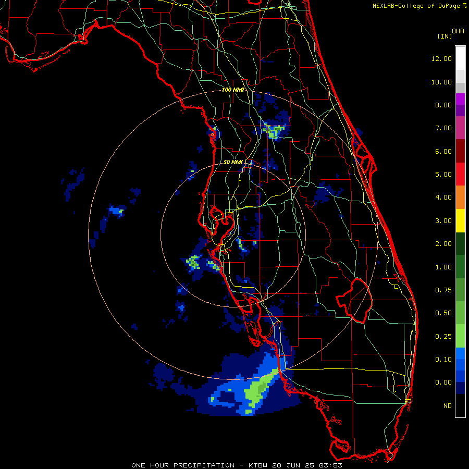Click the ONE HOUR PRECIPITATION caption text

(x=183, y=465)
